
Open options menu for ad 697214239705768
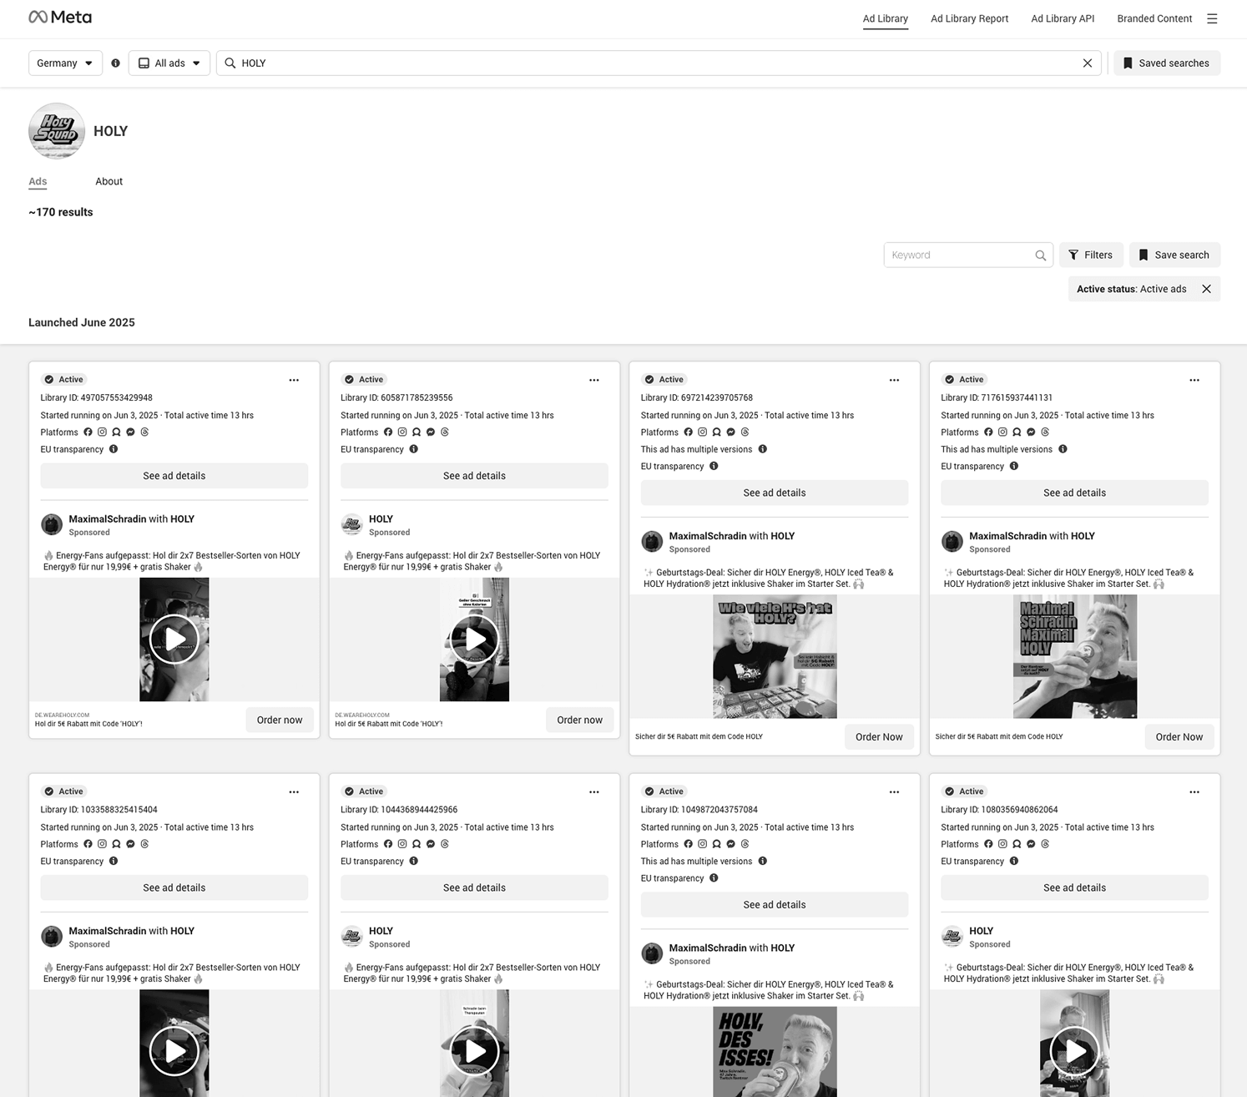(894, 380)
